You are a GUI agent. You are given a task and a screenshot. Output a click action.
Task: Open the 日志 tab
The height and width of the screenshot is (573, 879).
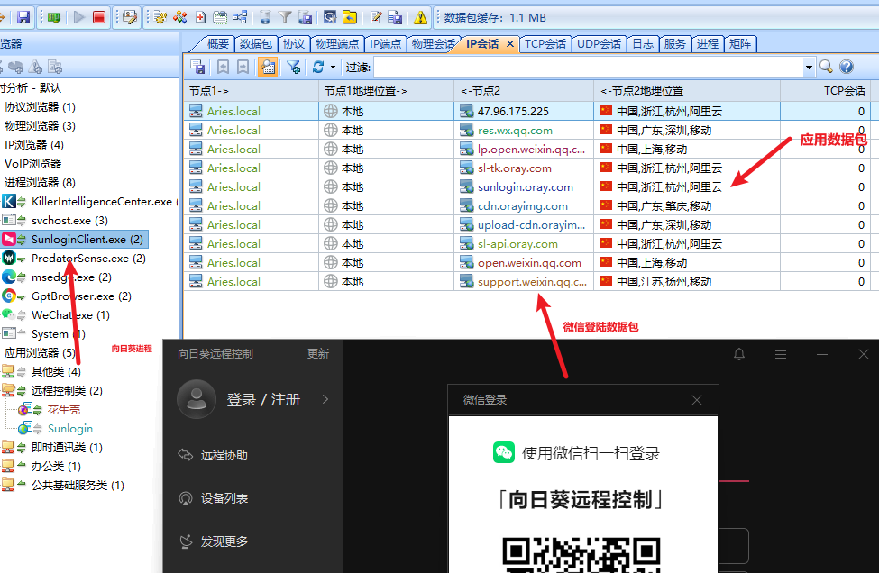pyautogui.click(x=643, y=43)
